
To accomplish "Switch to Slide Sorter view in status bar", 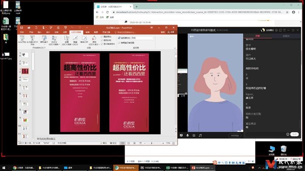I will point(129,143).
